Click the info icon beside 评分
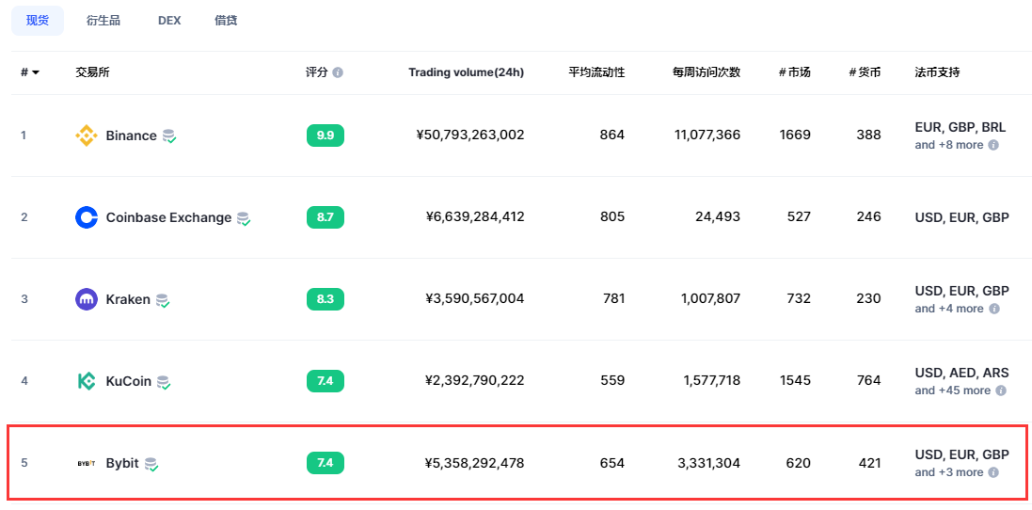The height and width of the screenshot is (510, 1032). (x=338, y=72)
